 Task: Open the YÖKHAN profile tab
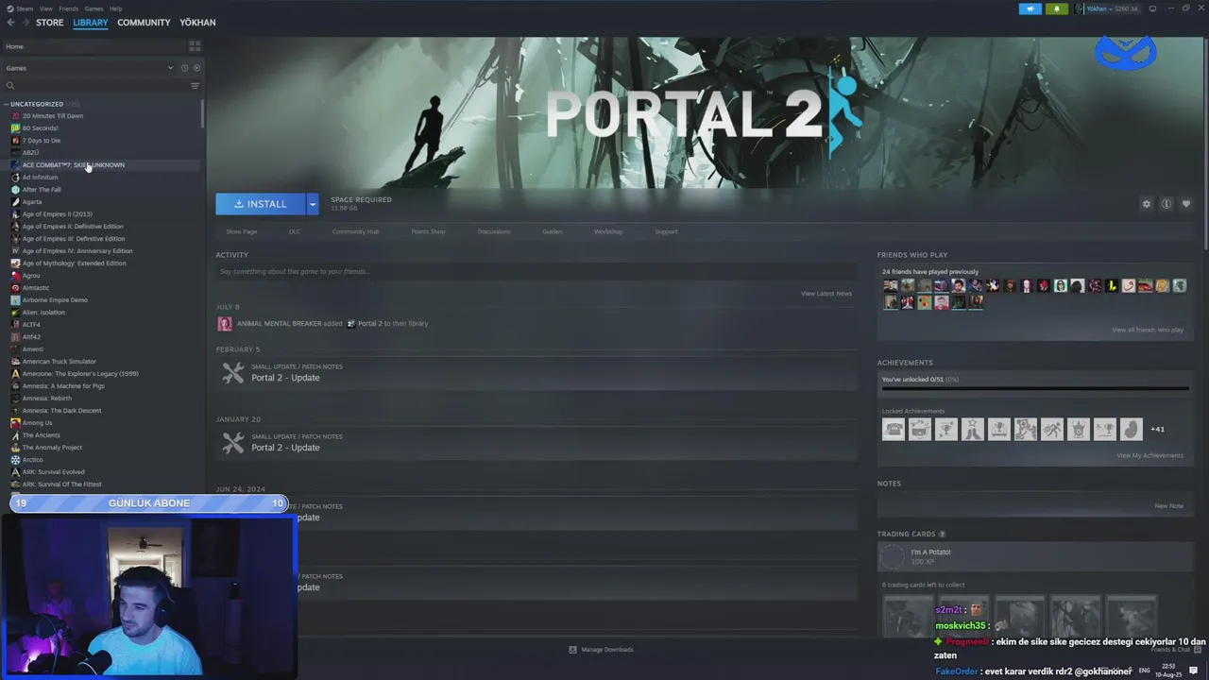coord(197,23)
